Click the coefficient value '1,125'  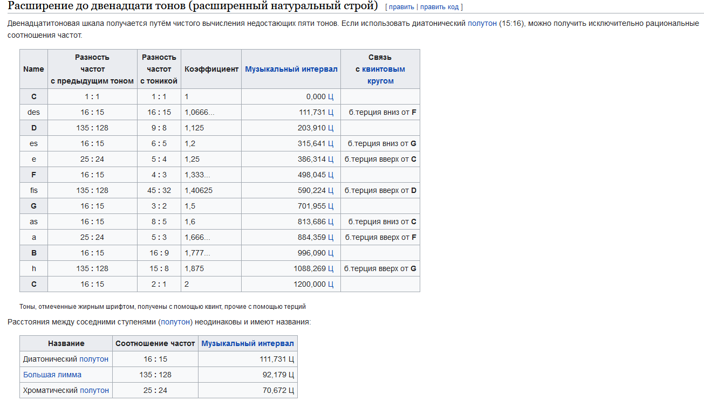[194, 128]
